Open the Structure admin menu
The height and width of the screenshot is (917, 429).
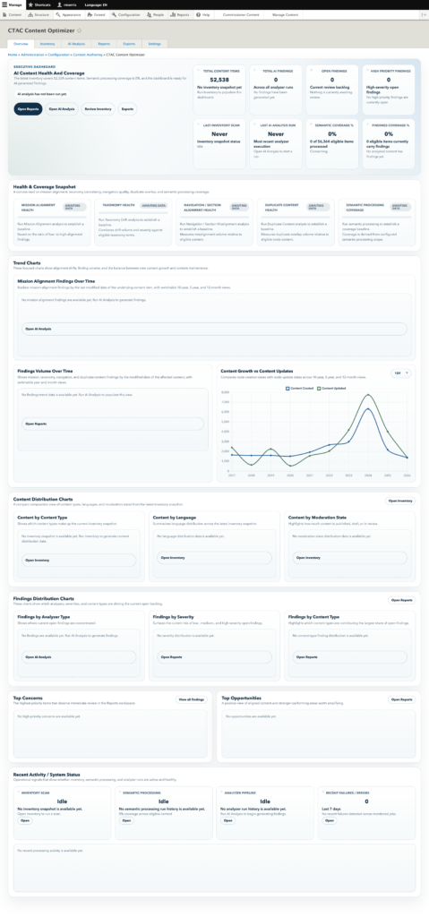coord(39,14)
